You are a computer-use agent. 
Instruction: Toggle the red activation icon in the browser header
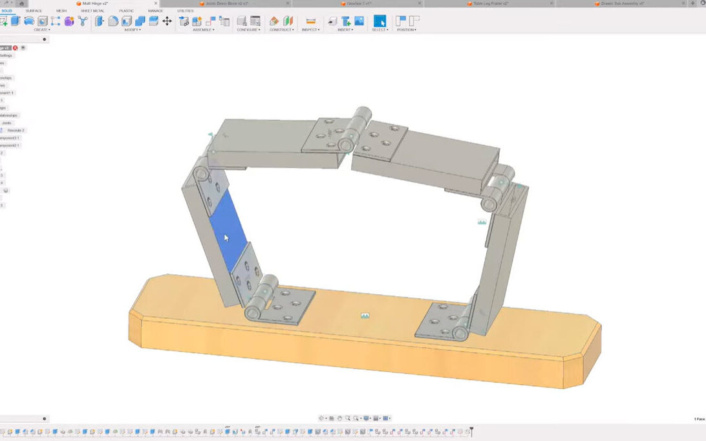(16, 48)
